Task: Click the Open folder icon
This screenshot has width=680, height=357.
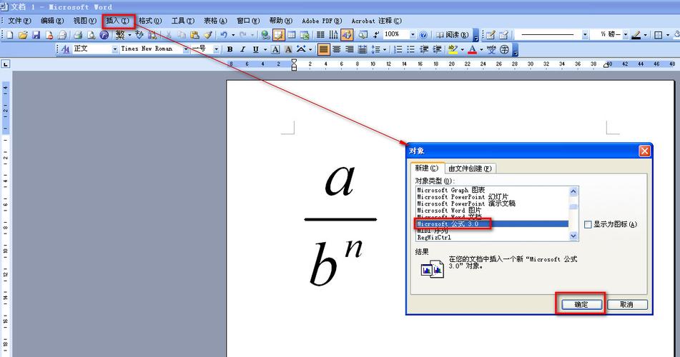Action: [23, 35]
